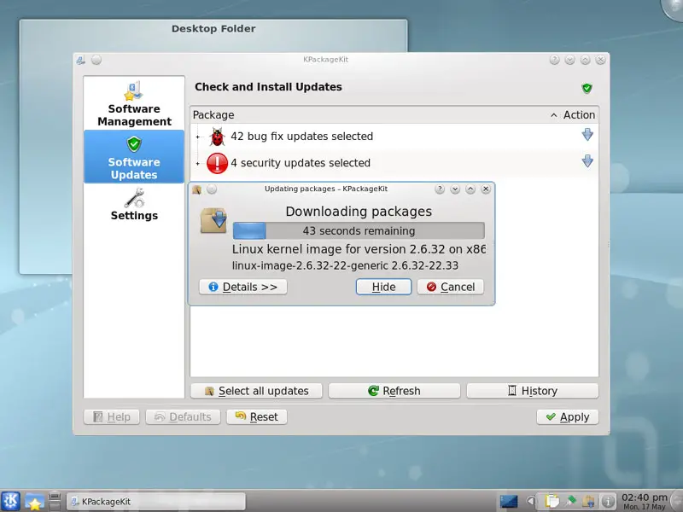
Task: Click the Desktop Folder widget title
Action: (213, 29)
